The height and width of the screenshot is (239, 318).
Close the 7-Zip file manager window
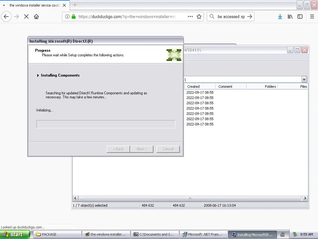tap(304, 50)
